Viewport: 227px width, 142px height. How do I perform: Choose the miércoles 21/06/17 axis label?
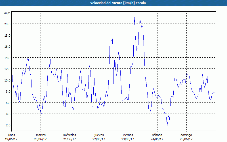70,137
